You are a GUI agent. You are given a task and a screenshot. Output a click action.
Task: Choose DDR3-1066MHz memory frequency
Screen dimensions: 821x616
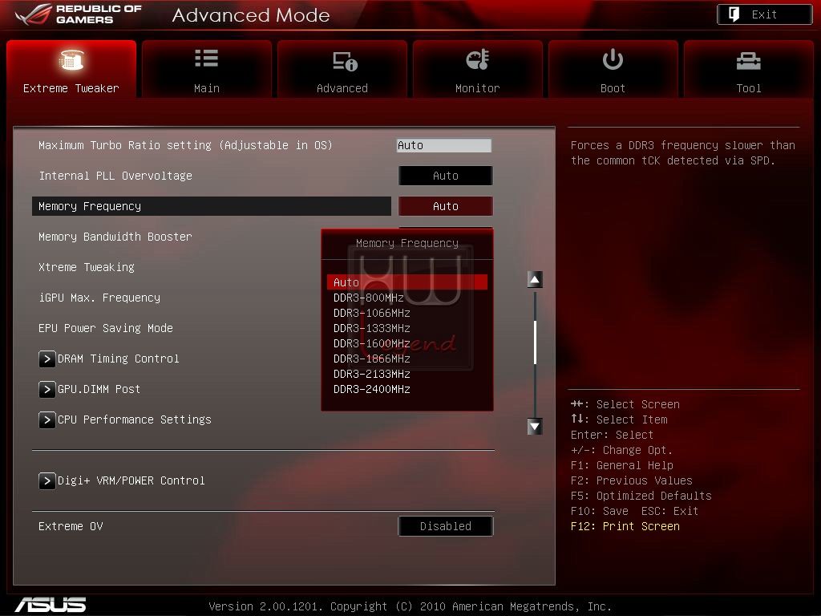(372, 313)
